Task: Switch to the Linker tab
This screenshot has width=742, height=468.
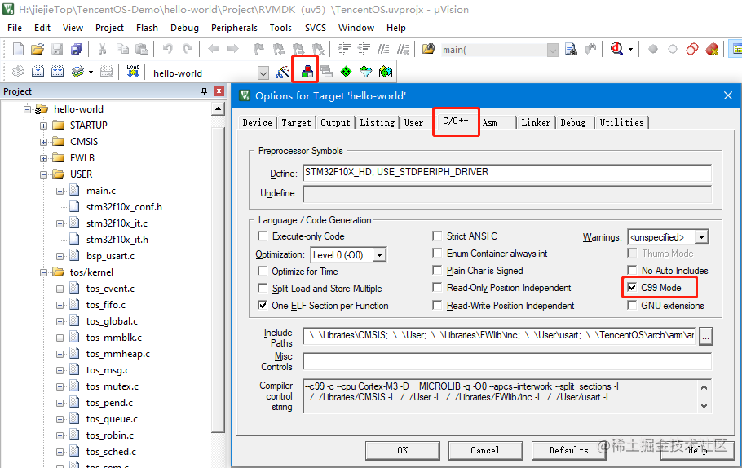Action: pyautogui.click(x=536, y=122)
